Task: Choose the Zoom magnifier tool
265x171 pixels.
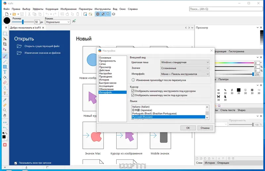Action: tap(5, 110)
